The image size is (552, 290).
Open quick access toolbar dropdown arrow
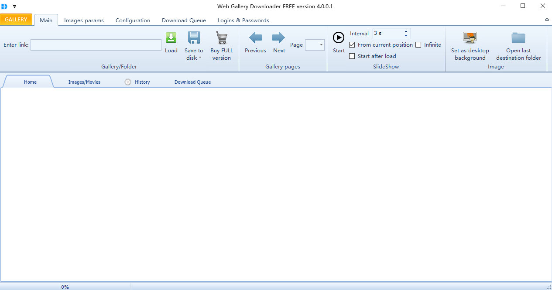point(14,7)
